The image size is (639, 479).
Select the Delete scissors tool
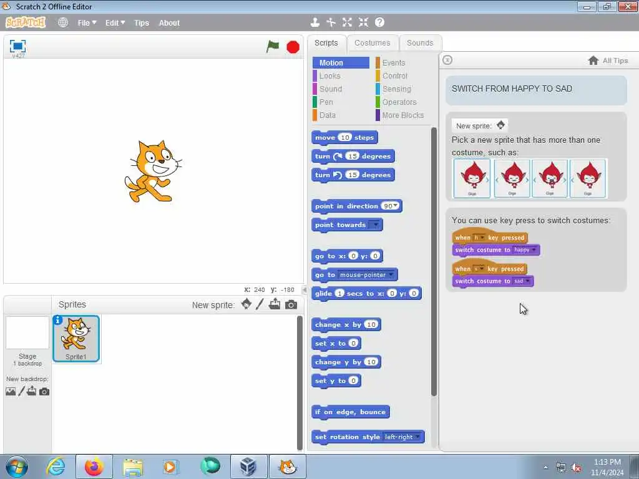tap(331, 22)
